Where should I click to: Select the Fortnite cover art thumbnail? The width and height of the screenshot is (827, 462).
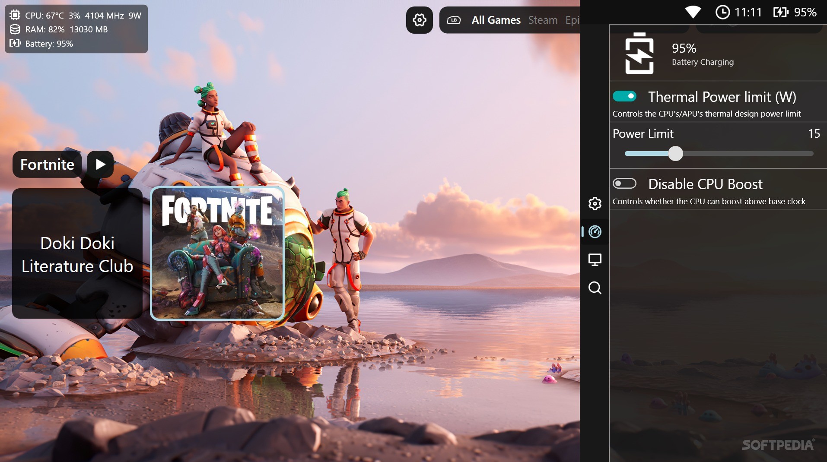[217, 253]
